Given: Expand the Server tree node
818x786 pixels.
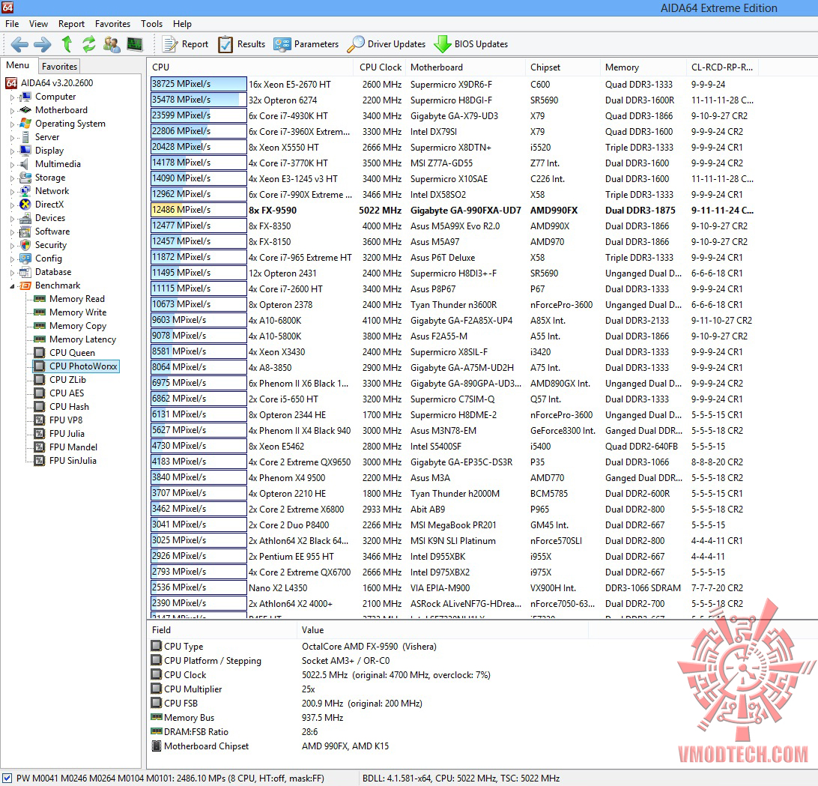Looking at the screenshot, I should coord(12,138).
